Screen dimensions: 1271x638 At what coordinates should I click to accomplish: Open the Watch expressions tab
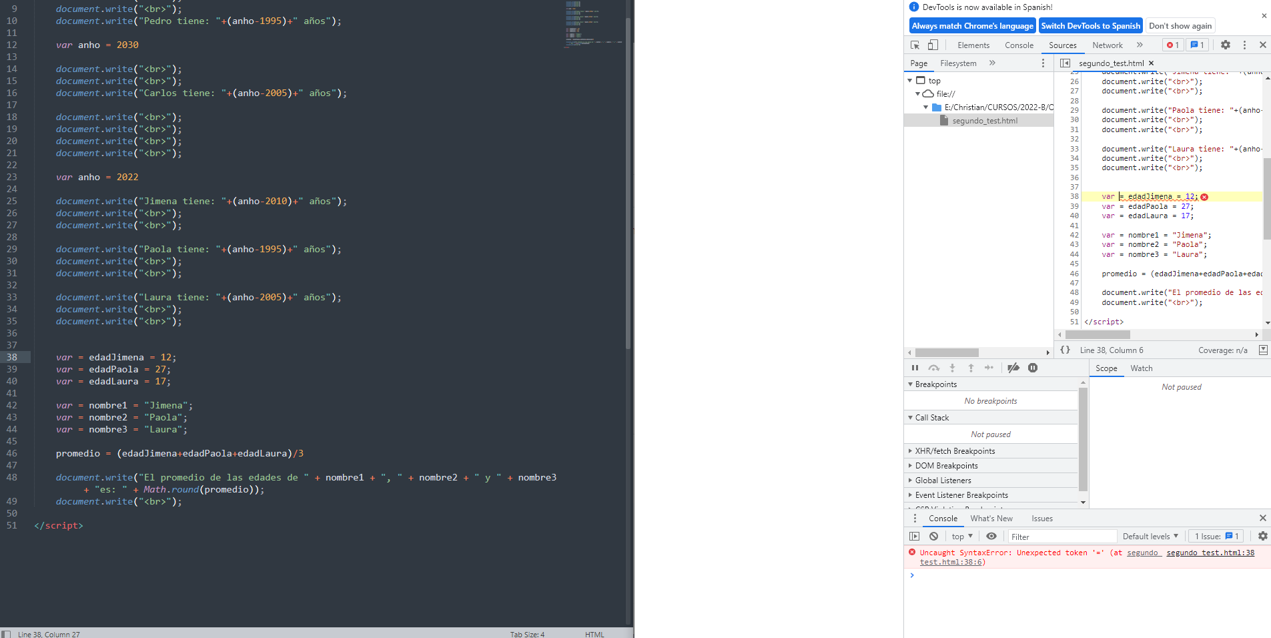tap(1141, 368)
